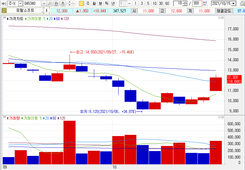Open the small dropdown after navigation arrows
Screen dimensions: 245x170
point(74,3)
